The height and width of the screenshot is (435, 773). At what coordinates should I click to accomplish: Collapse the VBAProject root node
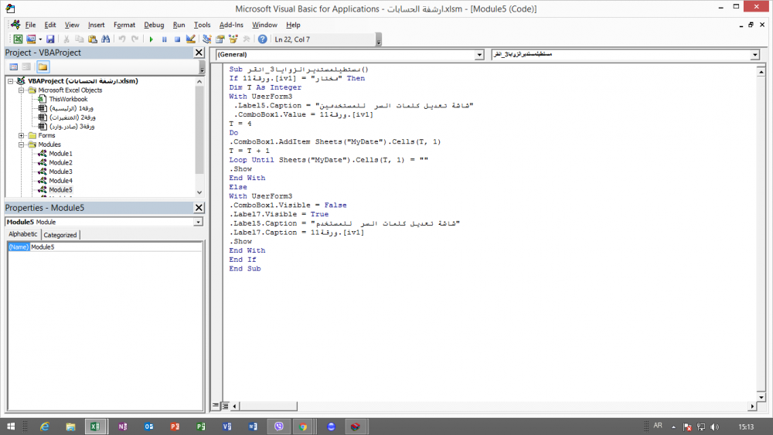pyautogui.click(x=10, y=81)
